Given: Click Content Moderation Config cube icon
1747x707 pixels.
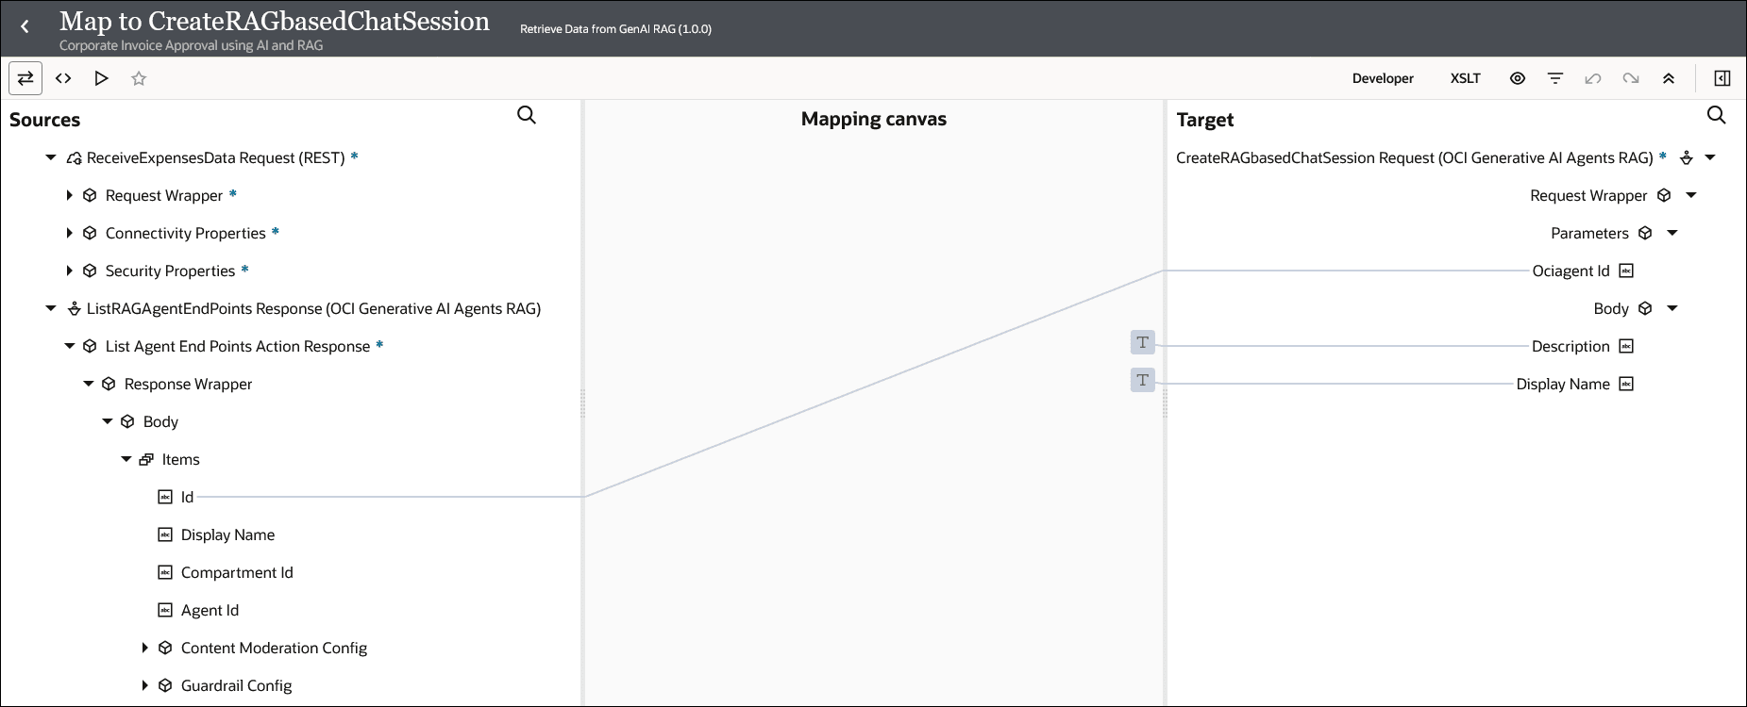Looking at the screenshot, I should pos(165,648).
